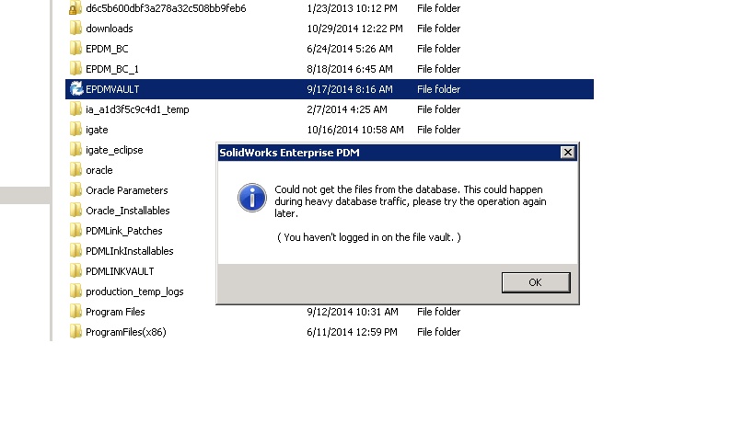Click the PDMLINKVAULT folder icon
The width and height of the screenshot is (754, 423).
75,270
